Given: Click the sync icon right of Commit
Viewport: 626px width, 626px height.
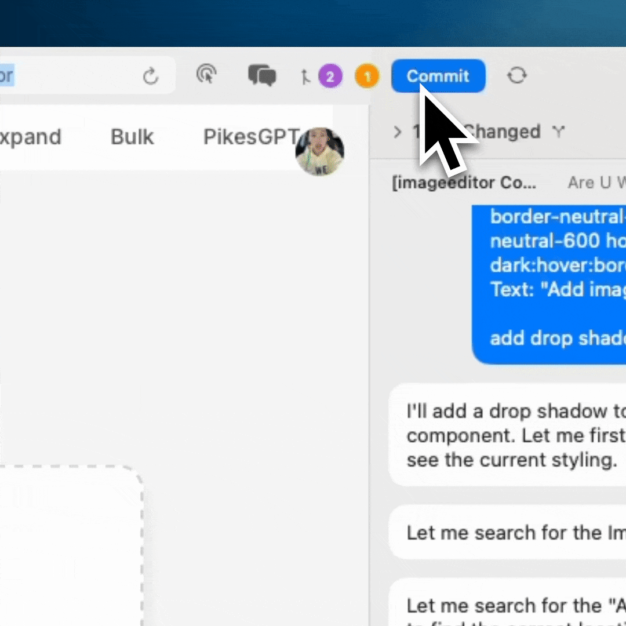Looking at the screenshot, I should (516, 75).
